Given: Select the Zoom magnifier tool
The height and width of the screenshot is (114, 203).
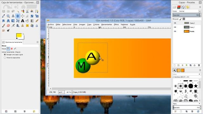Looking at the screenshot, I should coord(8,16).
